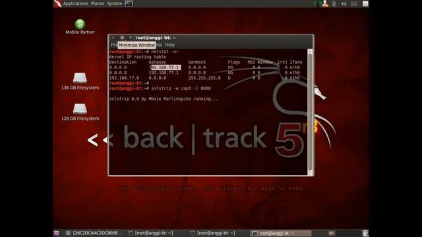Screen dimensions: 422x237
Task: Open the network connection indicator in tray
Action: tap(318, 4)
